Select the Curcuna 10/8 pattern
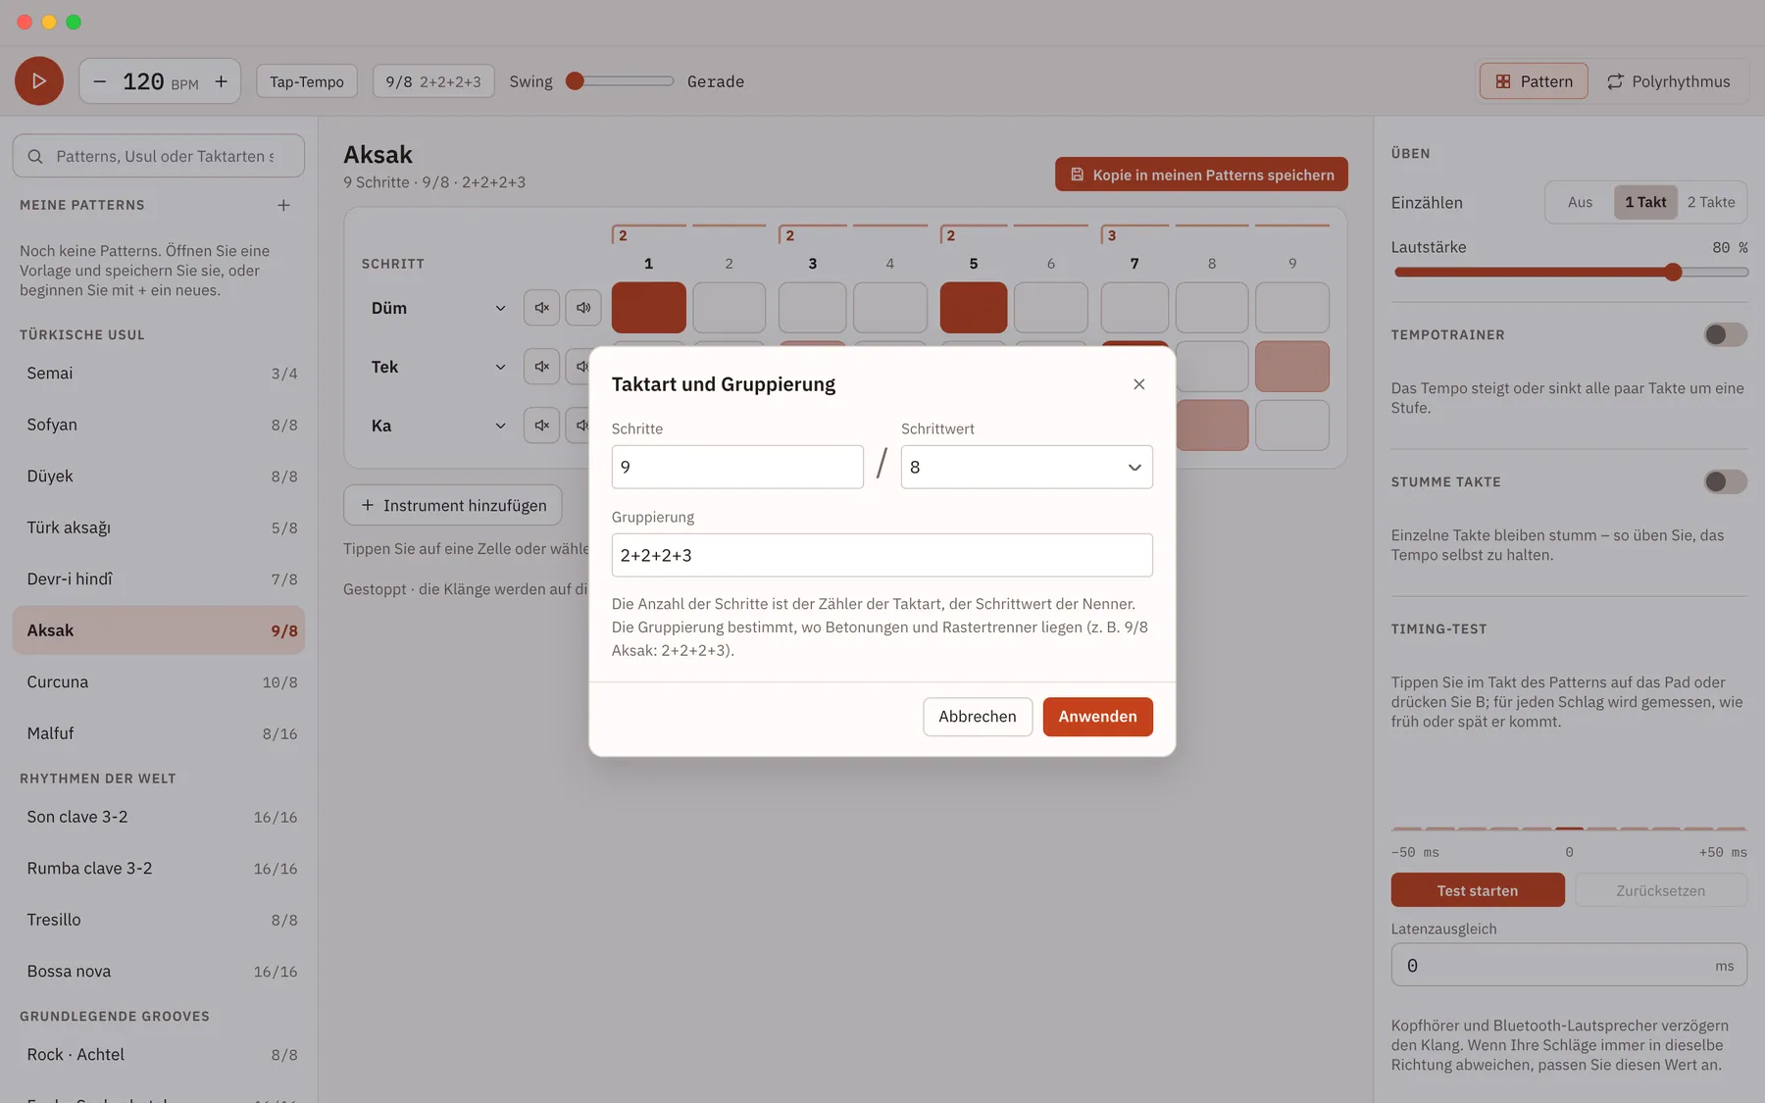Screen dimensions: 1765x1103 tap(159, 682)
